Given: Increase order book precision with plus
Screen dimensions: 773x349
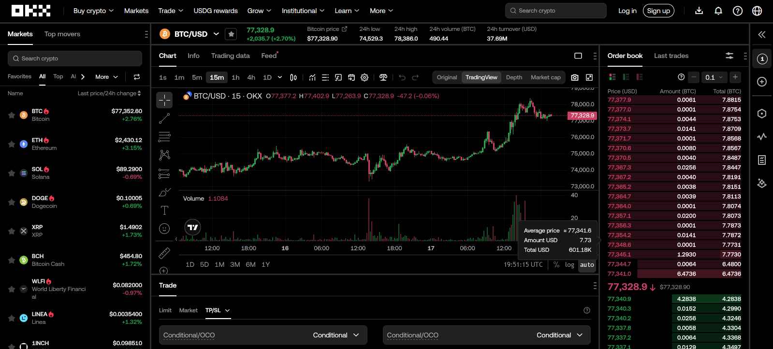Looking at the screenshot, I should (735, 77).
